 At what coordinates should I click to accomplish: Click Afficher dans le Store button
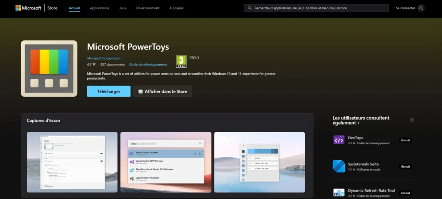pos(163,91)
